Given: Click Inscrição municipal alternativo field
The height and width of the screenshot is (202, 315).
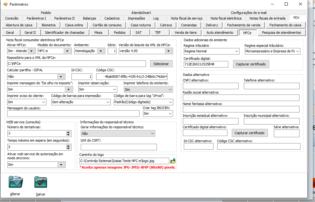Looking at the screenshot, I should (272, 121).
